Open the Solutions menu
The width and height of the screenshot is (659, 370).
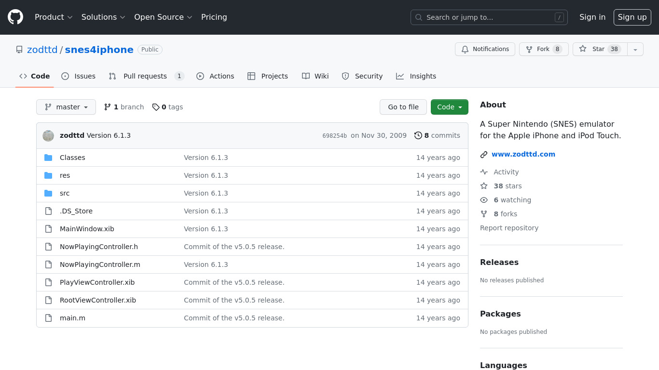(103, 17)
